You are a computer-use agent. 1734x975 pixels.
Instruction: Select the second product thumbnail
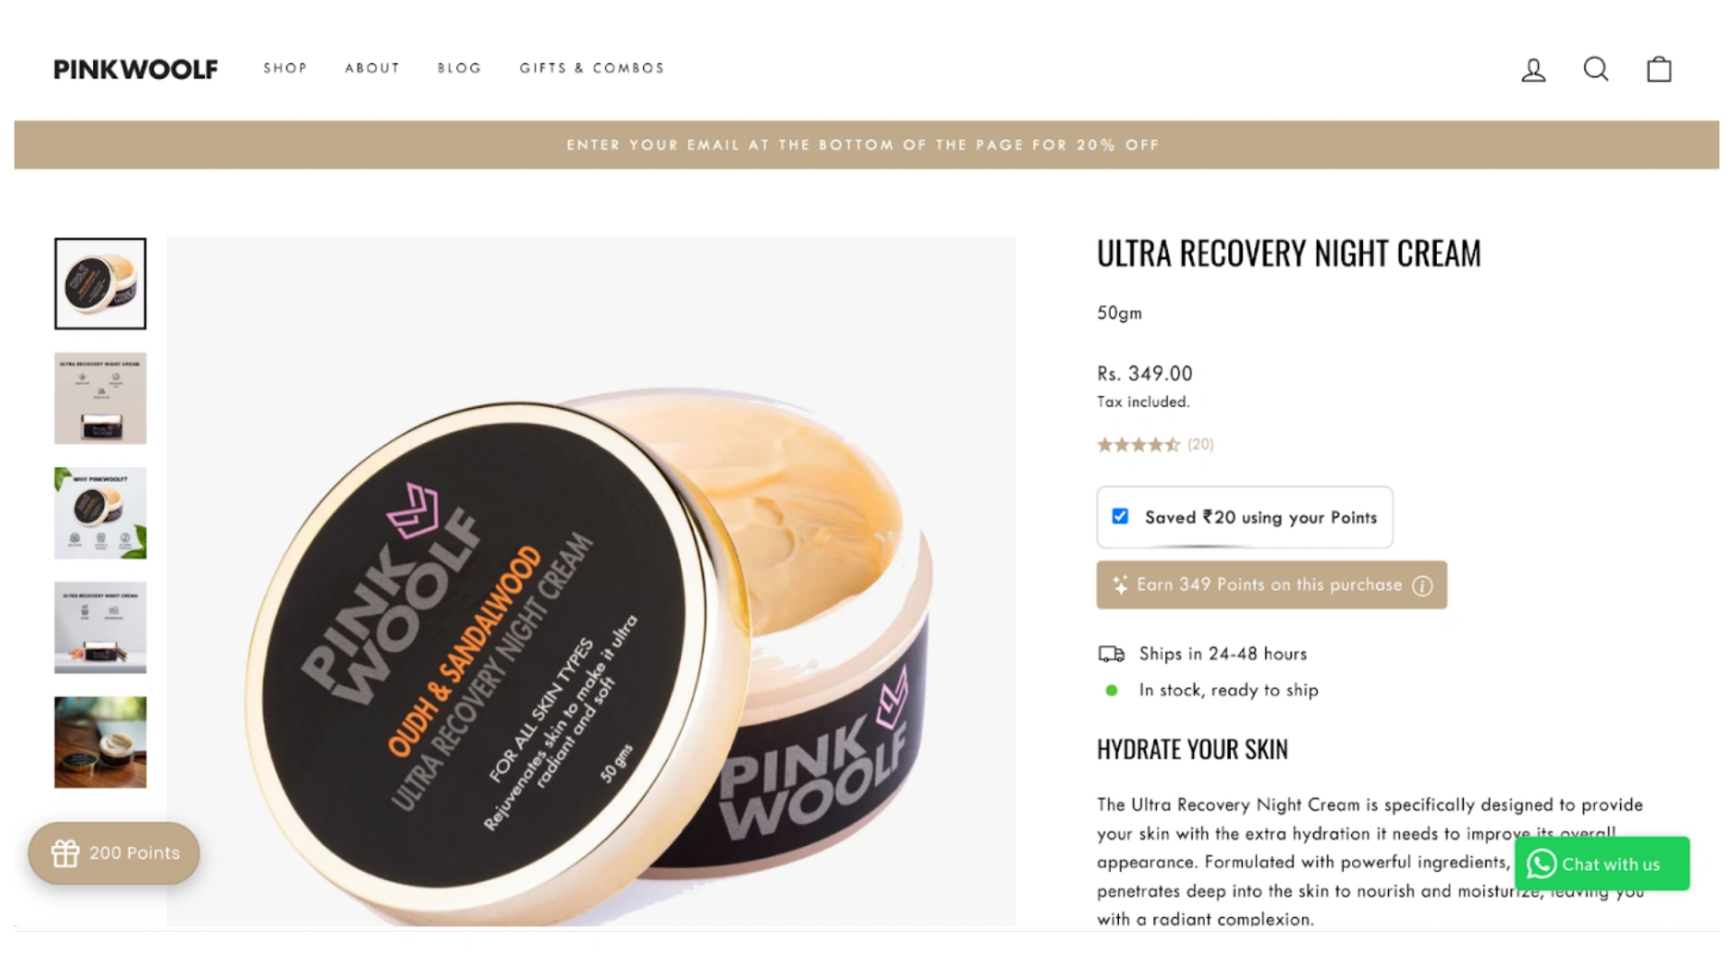[100, 398]
